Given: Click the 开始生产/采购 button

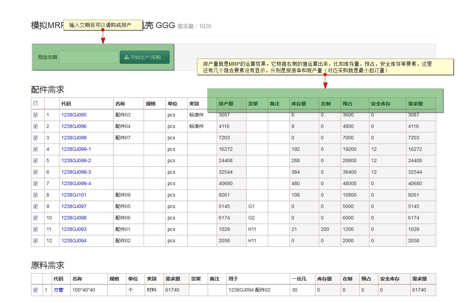Looking at the screenshot, I should point(144,57).
